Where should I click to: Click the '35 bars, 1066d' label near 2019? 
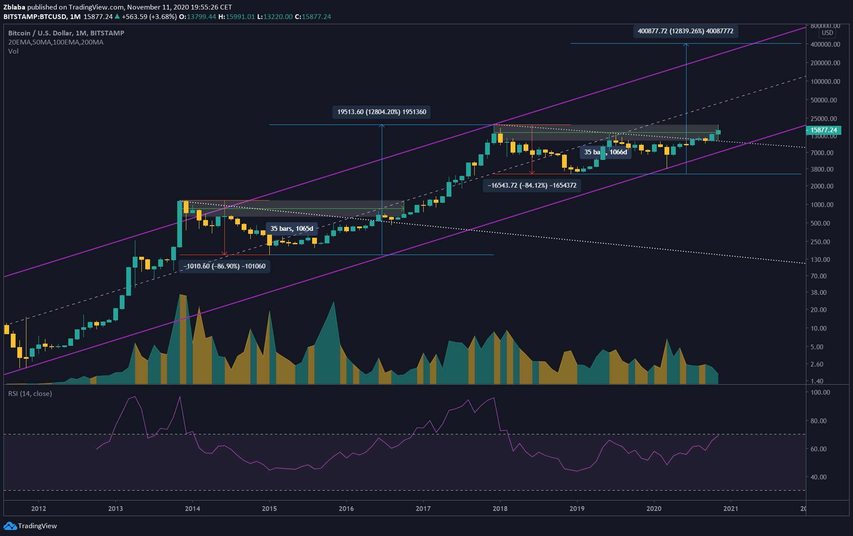pos(605,152)
